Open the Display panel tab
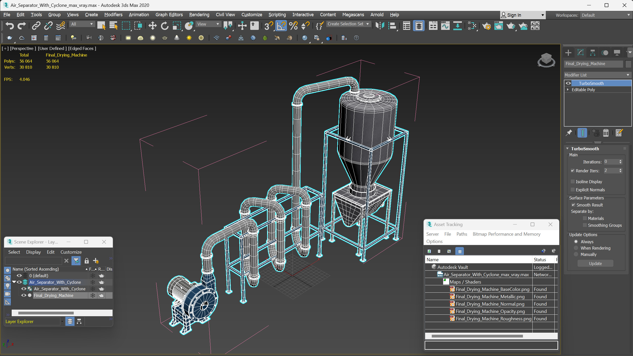 click(x=617, y=53)
